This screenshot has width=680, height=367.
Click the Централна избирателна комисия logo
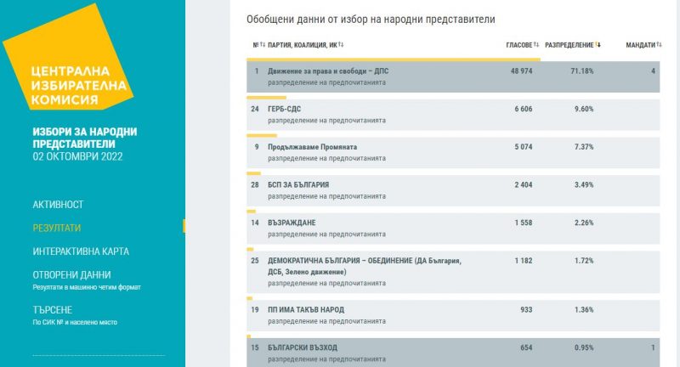tap(68, 57)
